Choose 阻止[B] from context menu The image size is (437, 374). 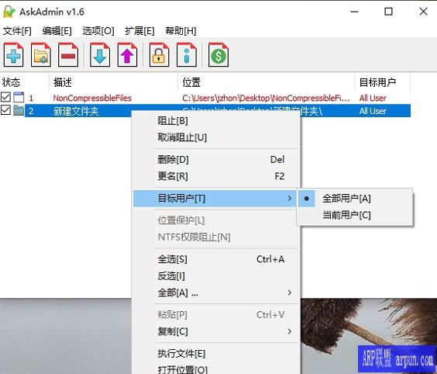tap(215, 121)
